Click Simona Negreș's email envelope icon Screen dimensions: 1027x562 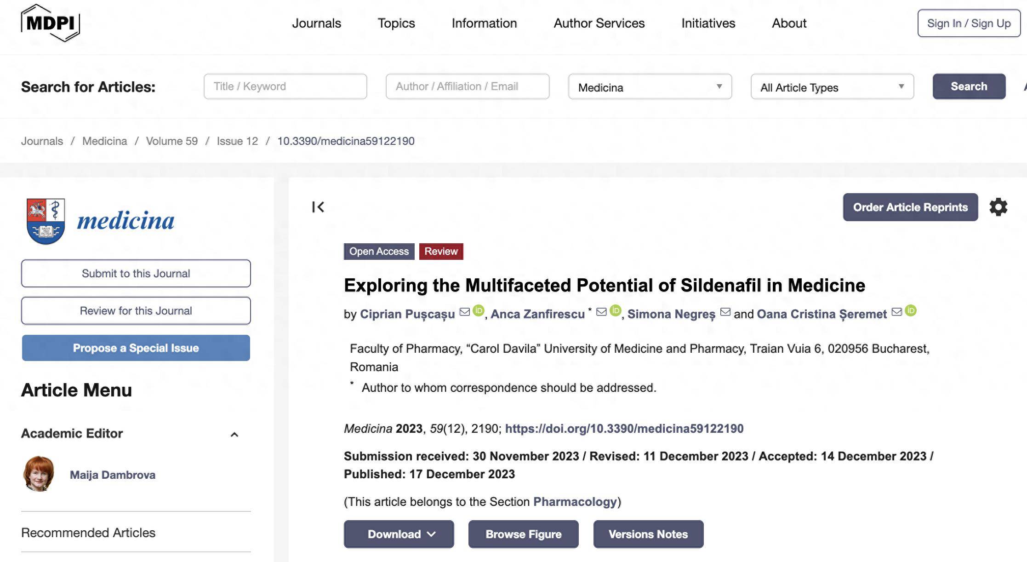(x=725, y=312)
